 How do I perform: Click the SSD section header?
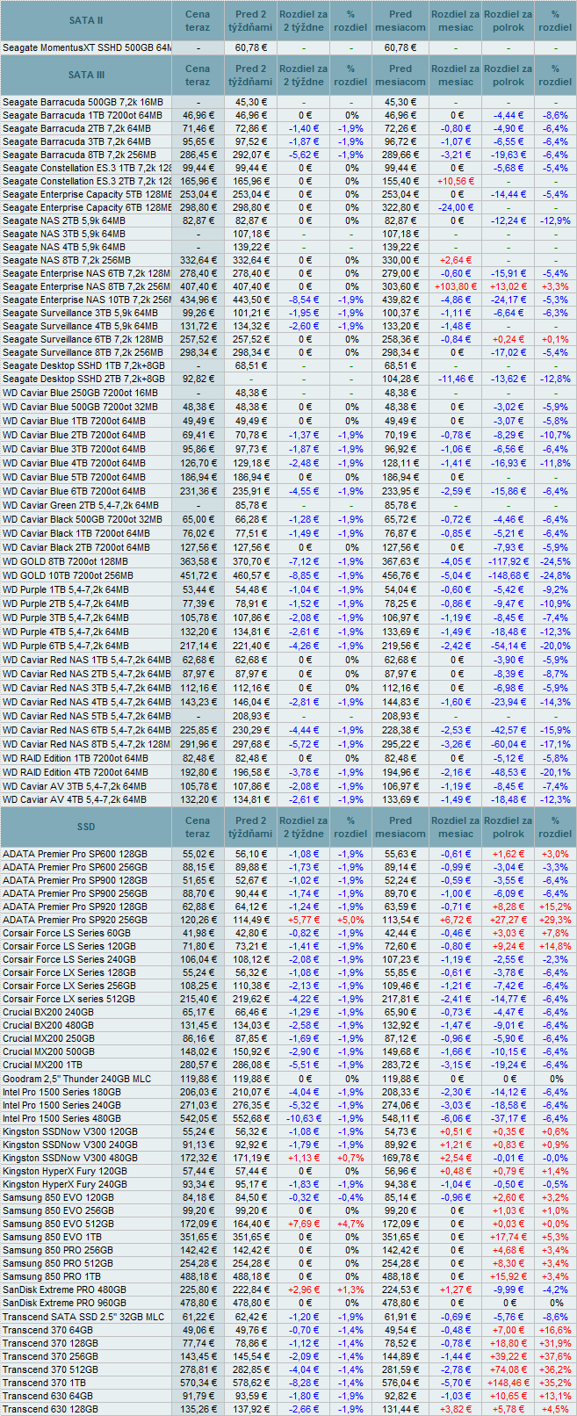86,827
